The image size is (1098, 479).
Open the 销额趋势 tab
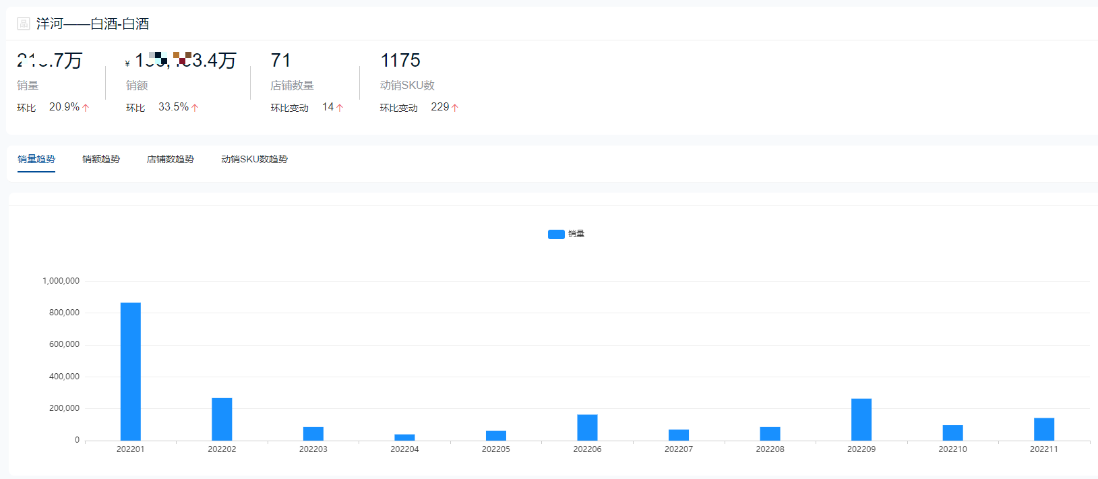tap(101, 159)
